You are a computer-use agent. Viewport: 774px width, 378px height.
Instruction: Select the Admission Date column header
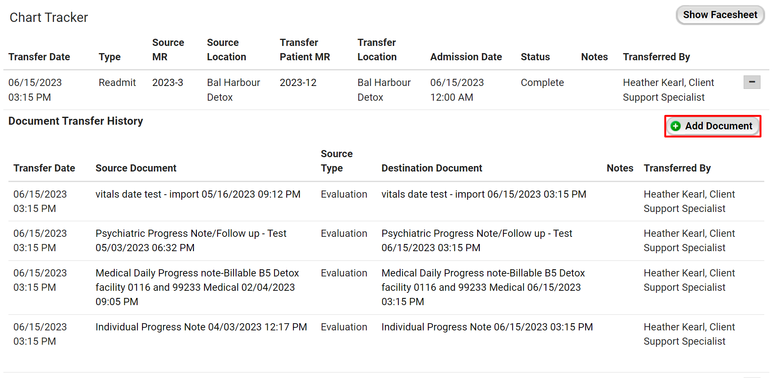pos(466,57)
